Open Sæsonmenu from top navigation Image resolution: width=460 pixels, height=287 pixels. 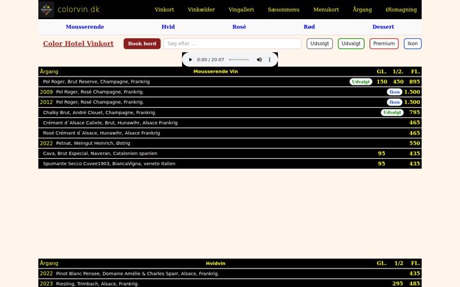[x=284, y=10]
